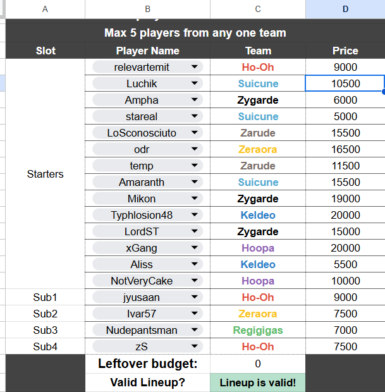Click the Price column header cell

click(345, 51)
